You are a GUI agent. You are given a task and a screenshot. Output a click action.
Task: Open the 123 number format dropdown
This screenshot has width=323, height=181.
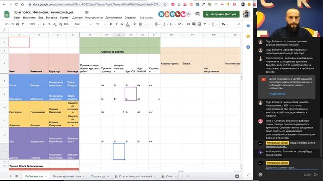[67, 24]
